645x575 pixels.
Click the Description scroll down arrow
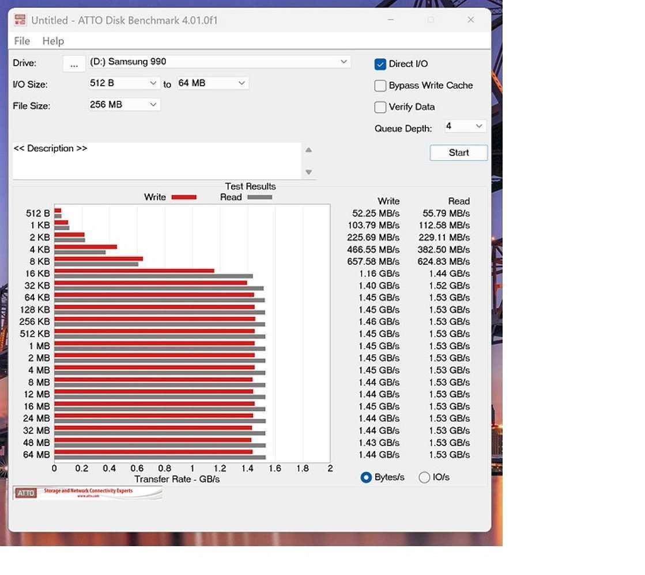click(x=308, y=172)
